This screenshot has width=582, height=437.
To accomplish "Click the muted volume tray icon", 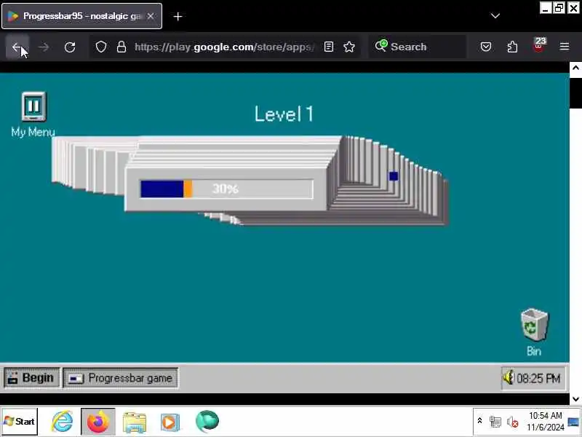I will pyautogui.click(x=513, y=422).
